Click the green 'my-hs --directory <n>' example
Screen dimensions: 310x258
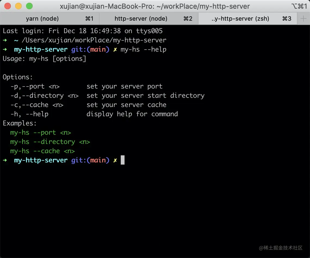click(50, 142)
